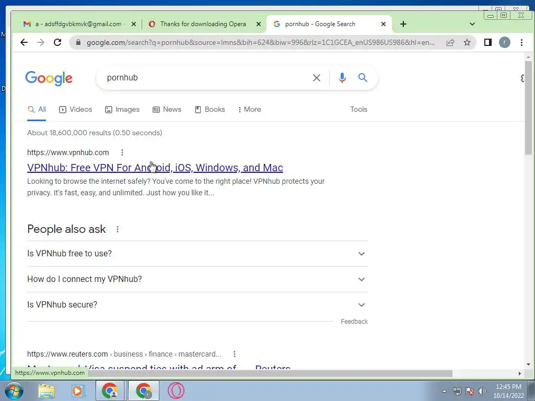
Task: Switch to Videos results
Action: (75, 110)
